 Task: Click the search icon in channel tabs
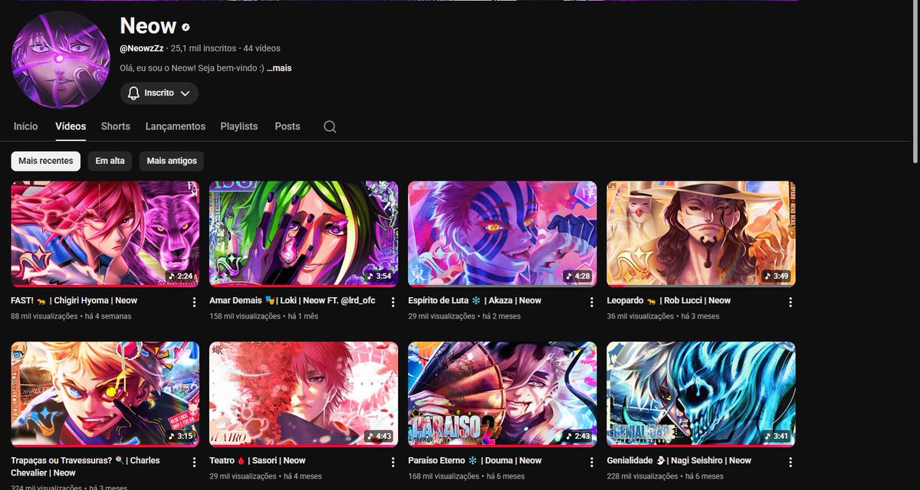coord(330,126)
